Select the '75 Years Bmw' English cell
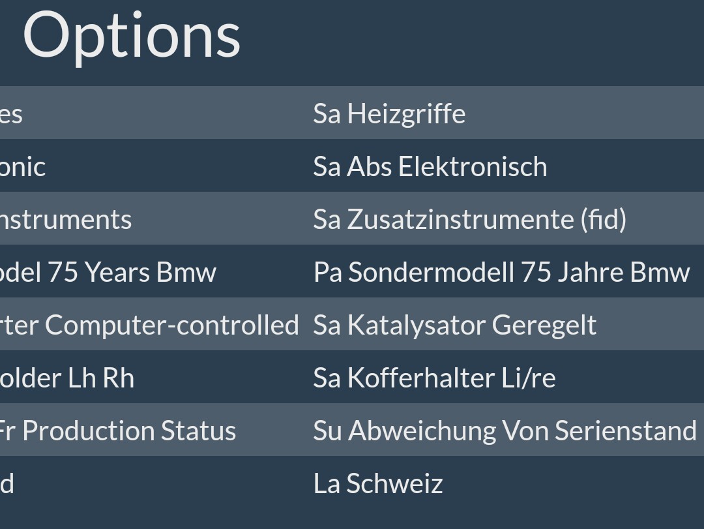The width and height of the screenshot is (704, 529). (108, 272)
